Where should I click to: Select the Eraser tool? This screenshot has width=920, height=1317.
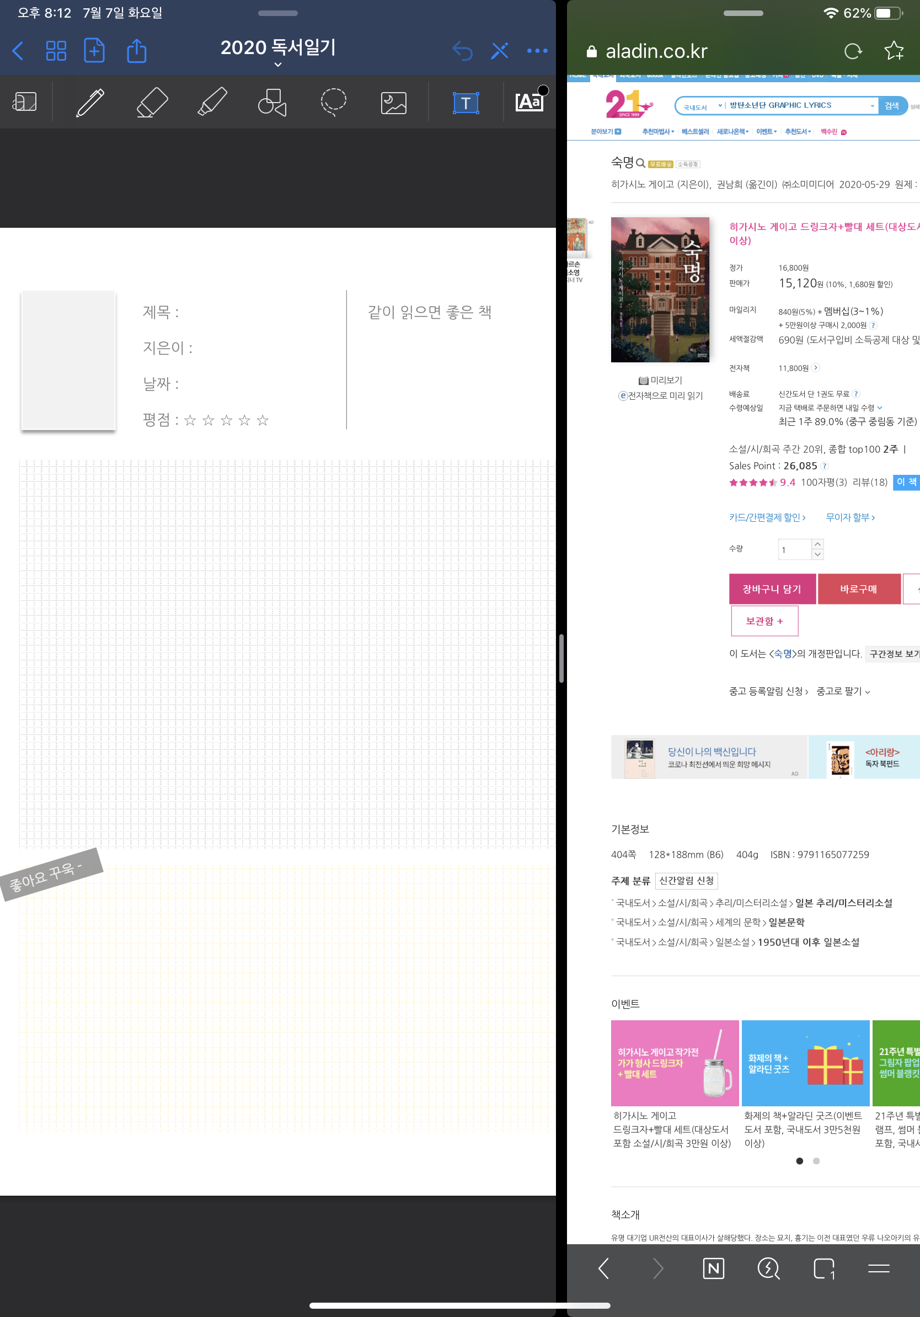[x=152, y=103]
